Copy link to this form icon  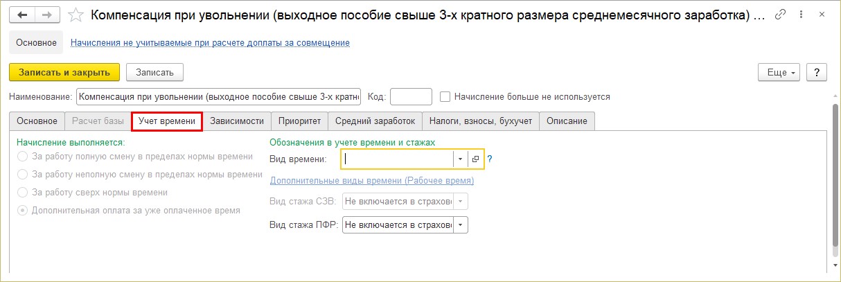pyautogui.click(x=780, y=15)
